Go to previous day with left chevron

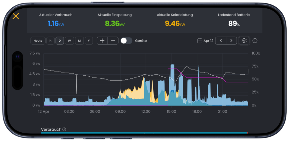pyautogui.click(x=221, y=41)
